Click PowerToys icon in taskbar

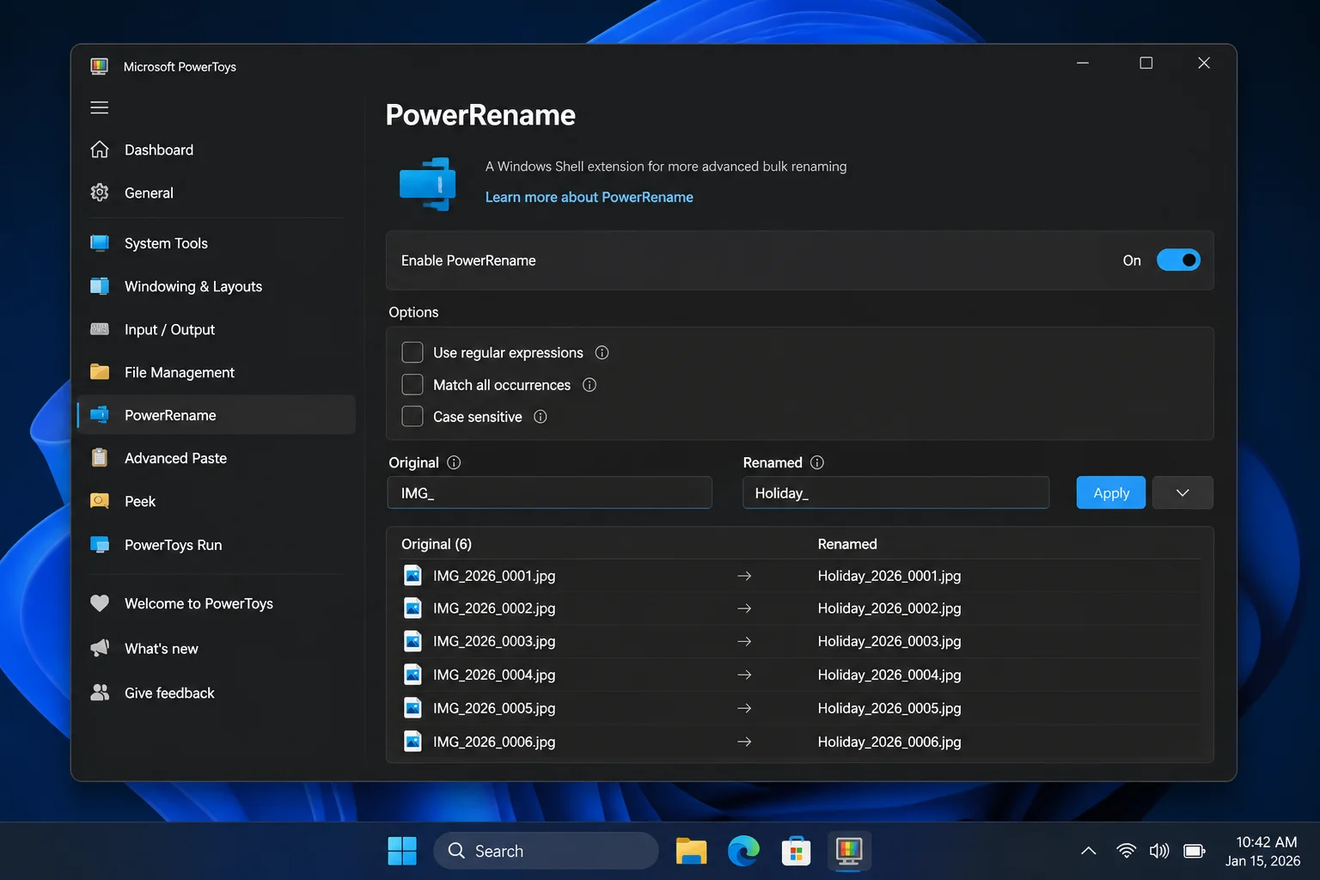coord(849,851)
